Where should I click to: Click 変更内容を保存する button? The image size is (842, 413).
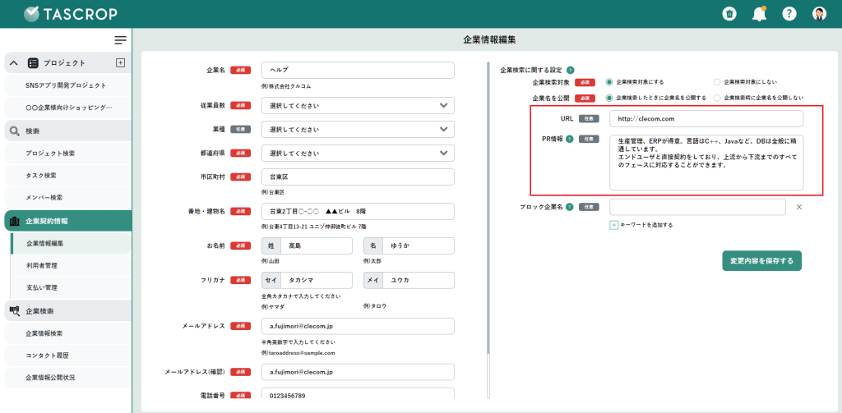761,260
